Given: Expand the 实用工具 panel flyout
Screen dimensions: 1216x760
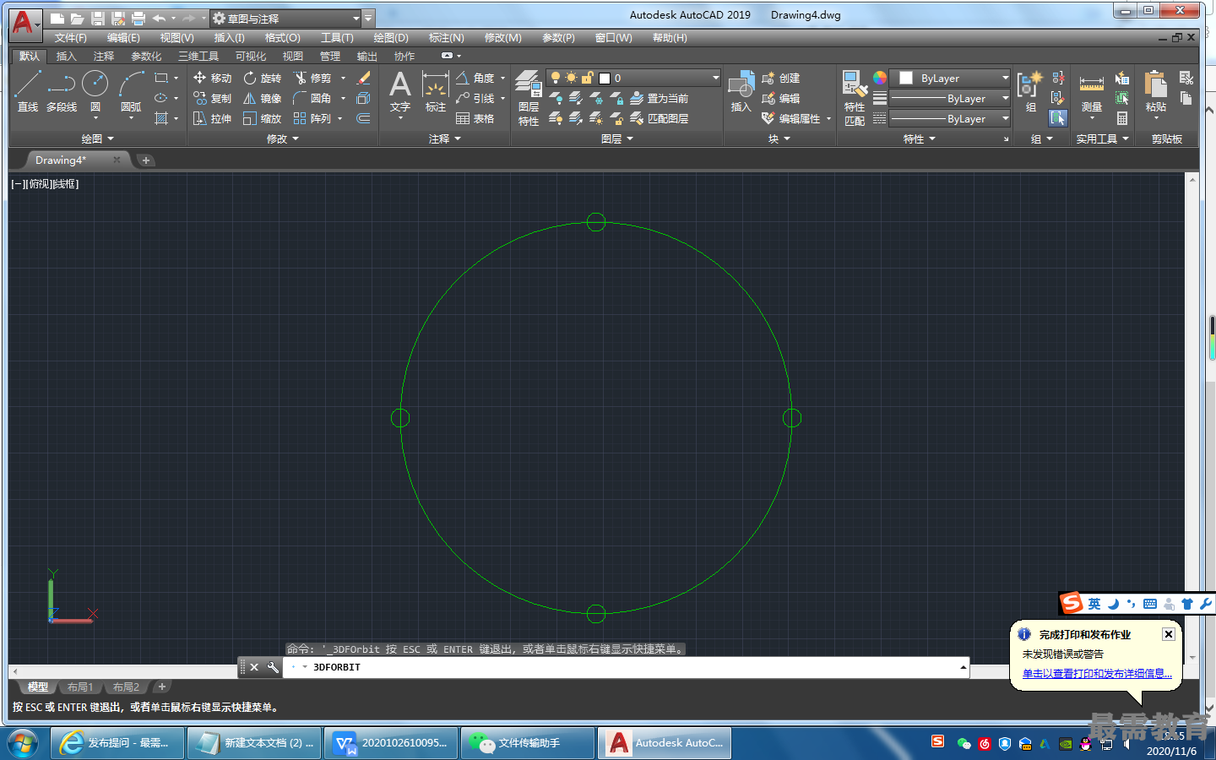Looking at the screenshot, I should 1103,138.
